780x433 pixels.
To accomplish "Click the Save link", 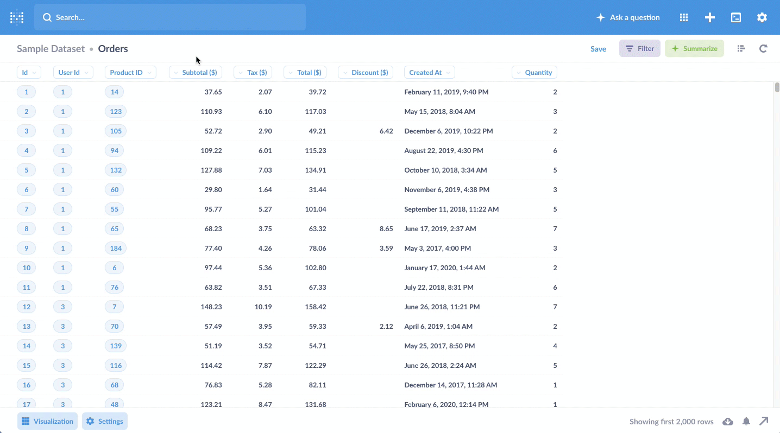I will click(598, 49).
